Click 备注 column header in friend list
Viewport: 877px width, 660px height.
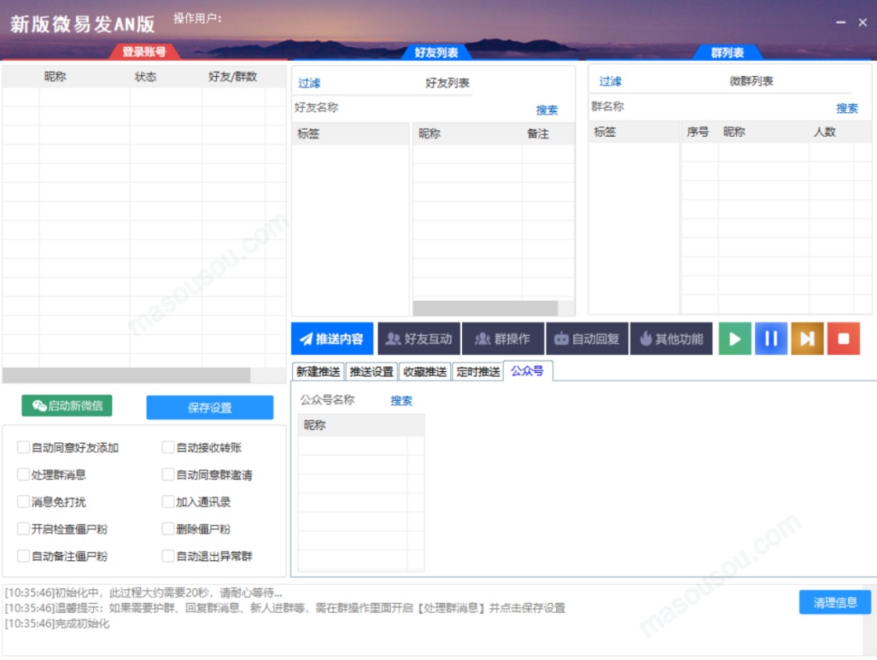(537, 134)
